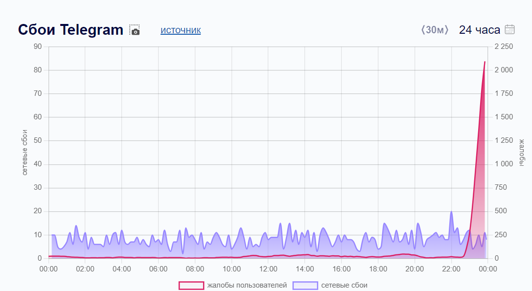Click the purple legend color swatch

[x=305, y=285]
